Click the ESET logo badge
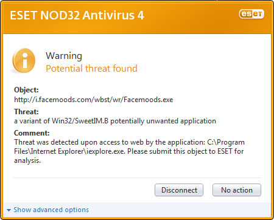Screen dimensions: 274x220 251,14
